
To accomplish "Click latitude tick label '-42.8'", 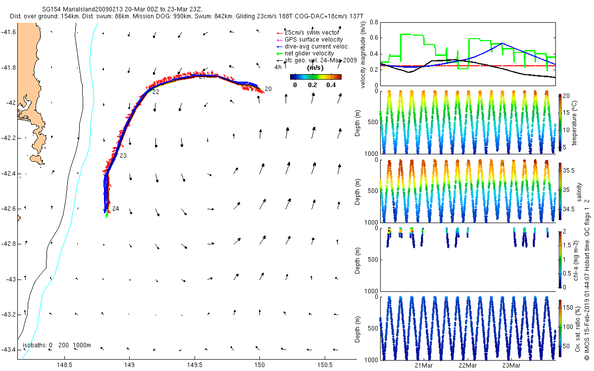I will point(8,244).
